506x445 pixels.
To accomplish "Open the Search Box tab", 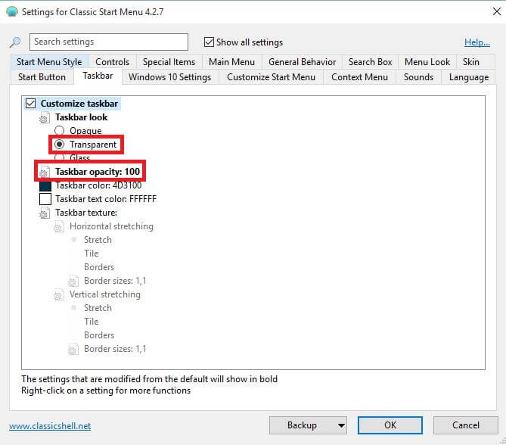I will pyautogui.click(x=370, y=62).
